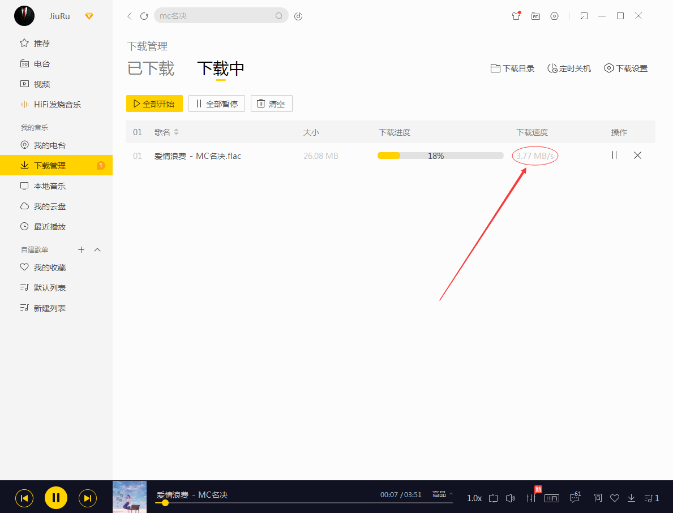Pause the current song playback

56,498
